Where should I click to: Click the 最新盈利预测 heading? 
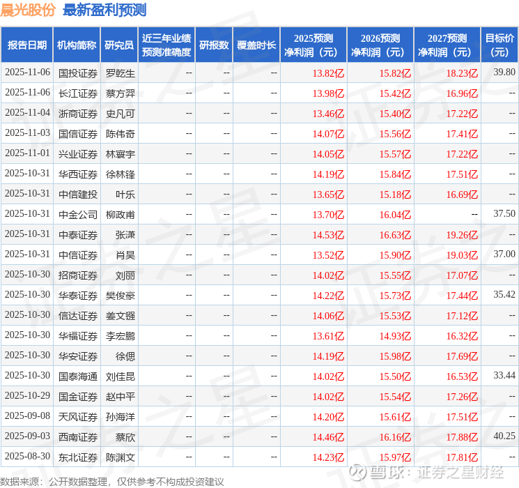point(104,10)
